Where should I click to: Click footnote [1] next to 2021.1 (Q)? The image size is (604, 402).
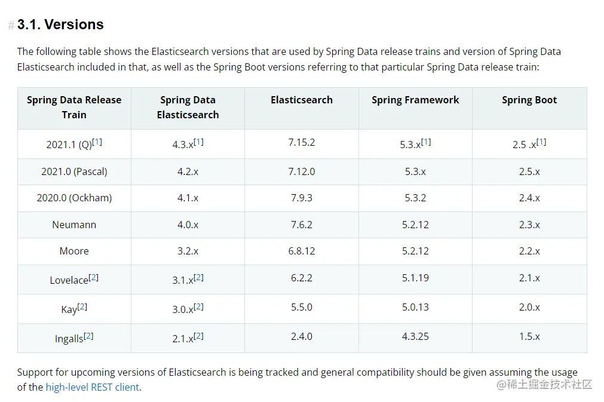[x=97, y=142]
